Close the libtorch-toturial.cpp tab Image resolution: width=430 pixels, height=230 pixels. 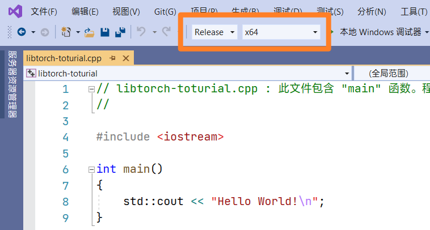click(x=126, y=58)
